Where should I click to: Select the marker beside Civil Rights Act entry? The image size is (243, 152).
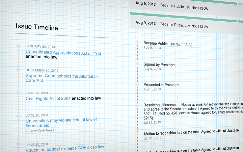click(19, 92)
